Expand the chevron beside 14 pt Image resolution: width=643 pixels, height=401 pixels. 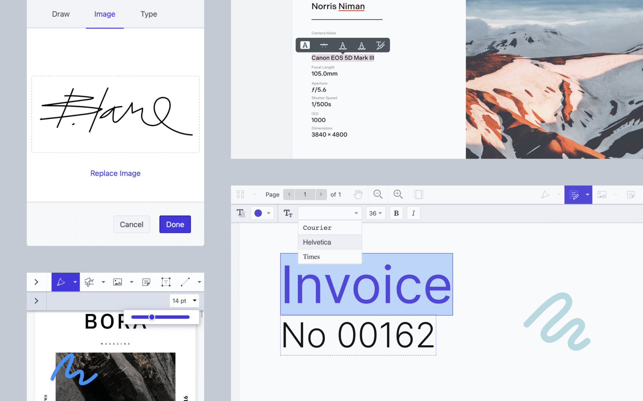tap(36, 301)
